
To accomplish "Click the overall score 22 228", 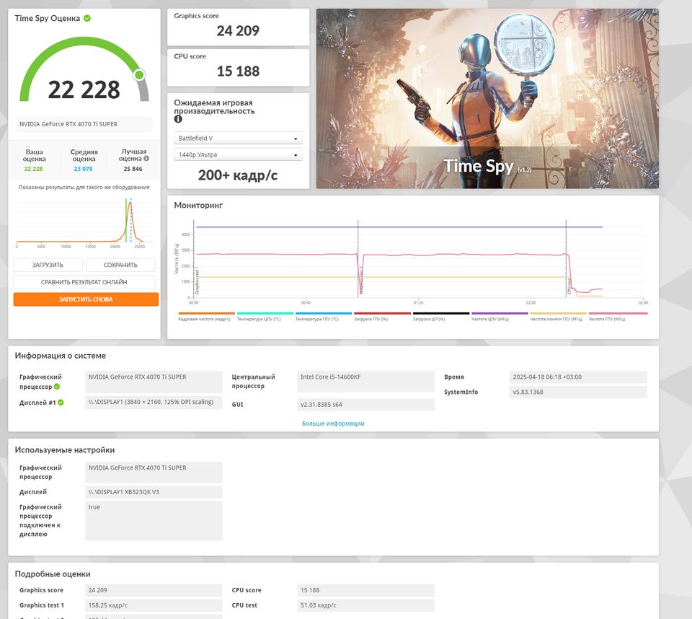I will [x=84, y=89].
